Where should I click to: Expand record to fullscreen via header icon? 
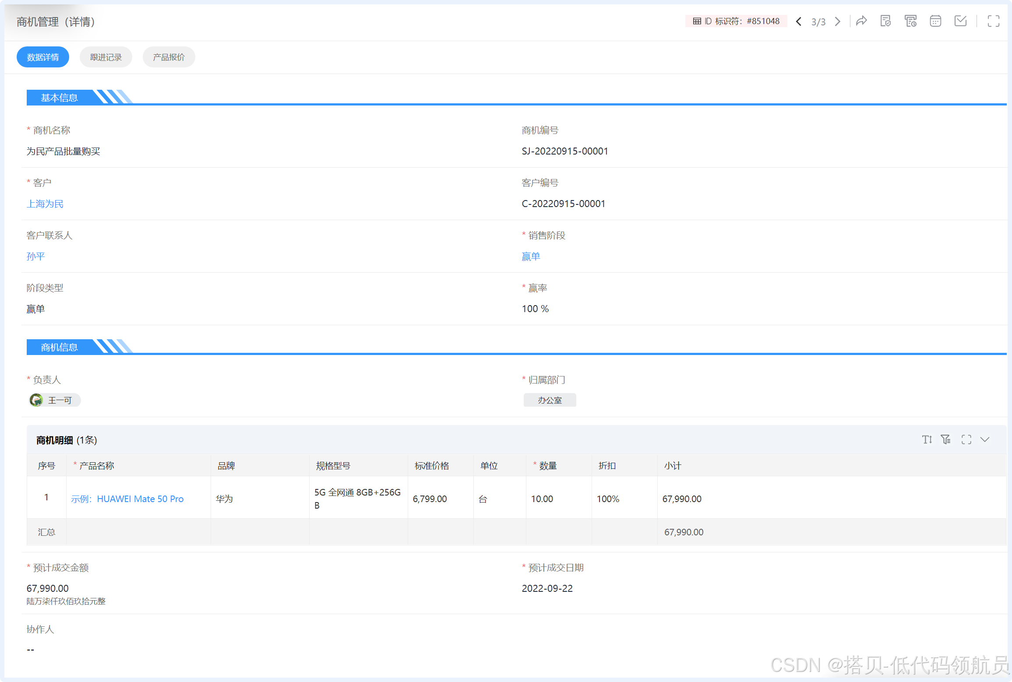(993, 21)
